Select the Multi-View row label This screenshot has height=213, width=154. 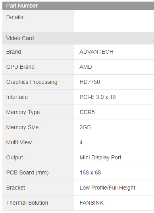38,142
